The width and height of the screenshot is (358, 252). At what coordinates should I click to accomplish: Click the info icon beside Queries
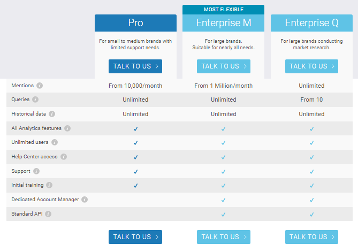pos(35,100)
